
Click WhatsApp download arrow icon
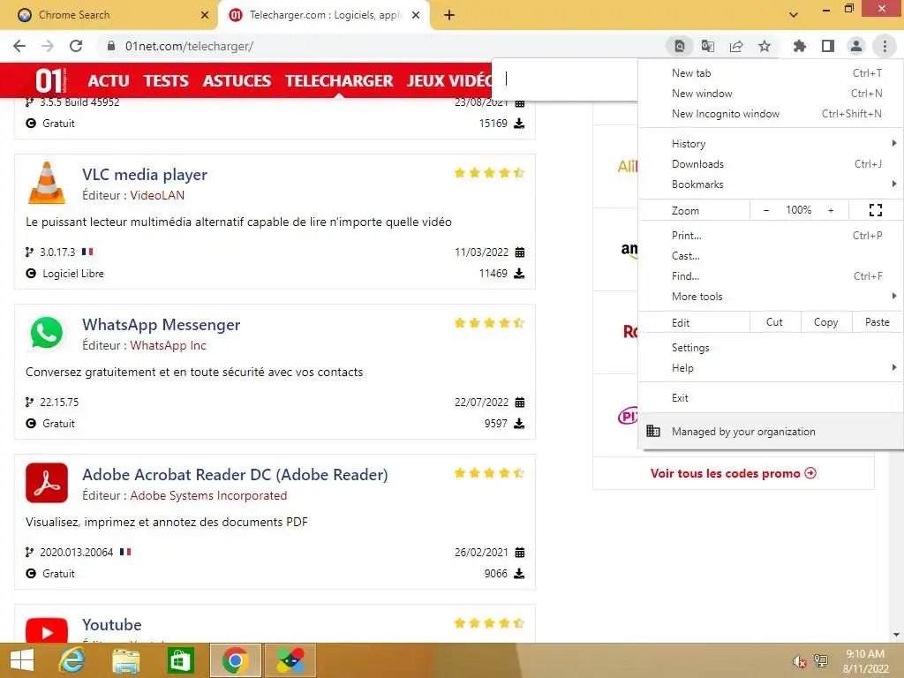[519, 424]
